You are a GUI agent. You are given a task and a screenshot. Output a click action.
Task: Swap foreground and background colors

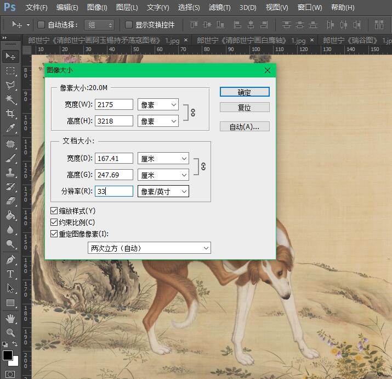pyautogui.click(x=15, y=344)
